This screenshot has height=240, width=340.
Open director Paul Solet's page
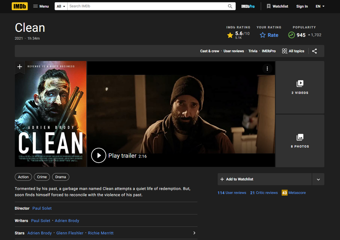[42, 208]
